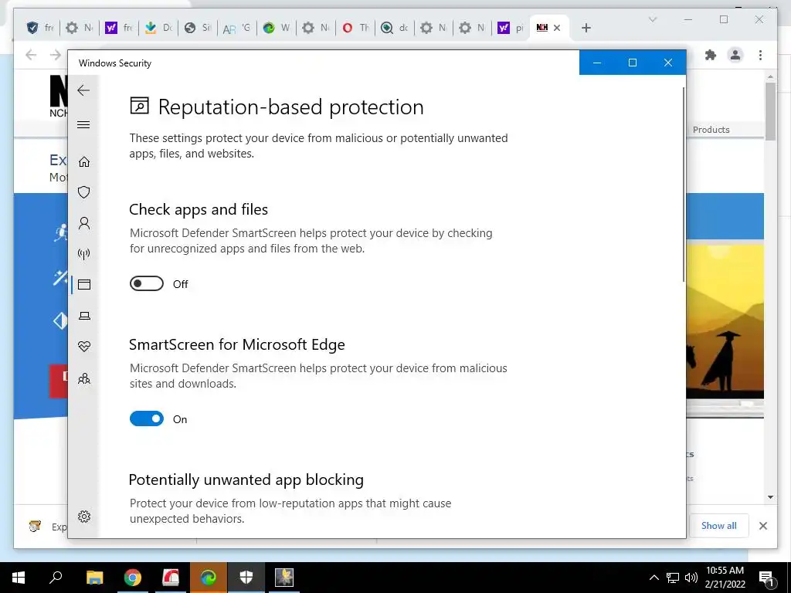Click the taskbar clock showing 10:55 AM
This screenshot has width=791, height=593.
[x=725, y=578]
